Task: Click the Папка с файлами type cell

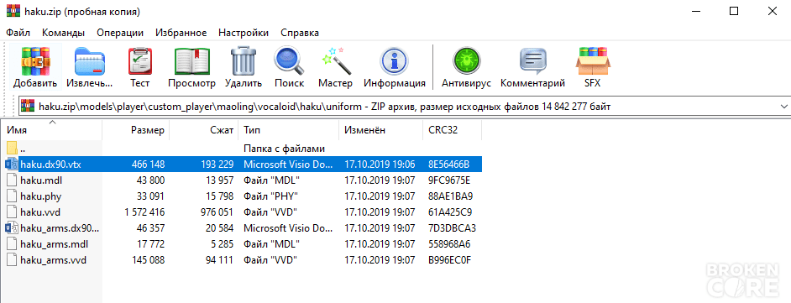Action: pyautogui.click(x=284, y=149)
